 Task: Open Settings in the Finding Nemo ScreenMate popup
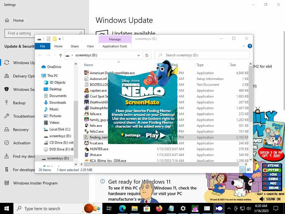pyautogui.click(x=131, y=135)
